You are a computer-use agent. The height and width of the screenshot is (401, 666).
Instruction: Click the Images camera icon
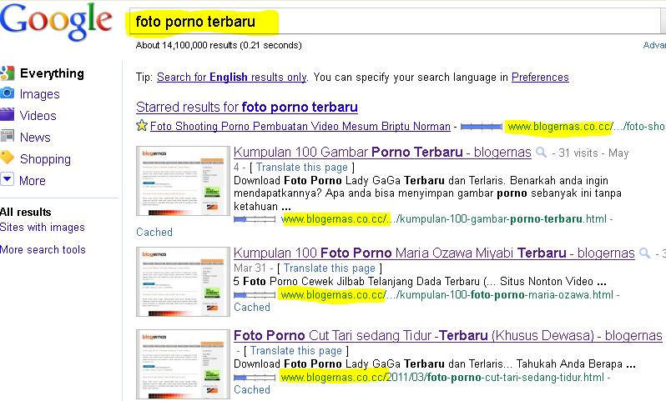coord(8,93)
